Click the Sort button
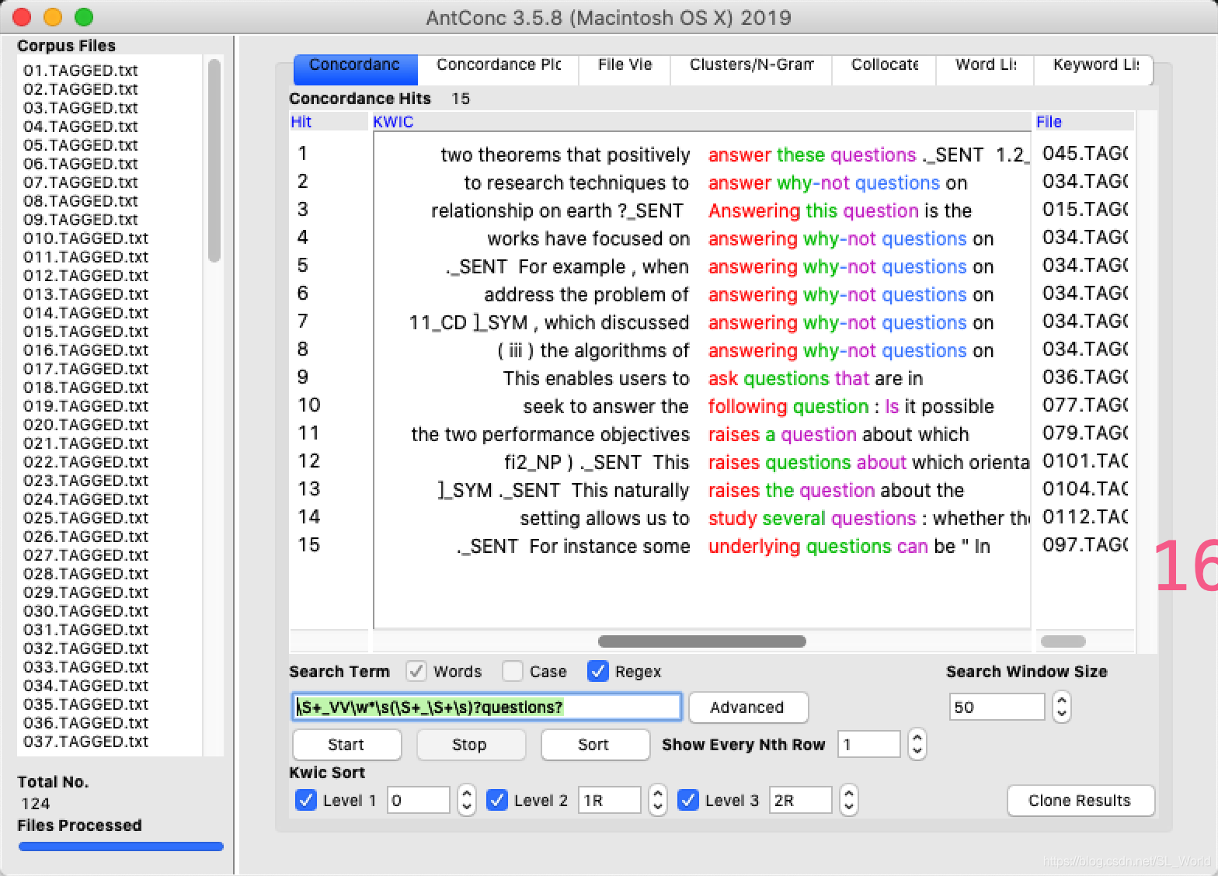This screenshot has width=1218, height=876. 594,745
